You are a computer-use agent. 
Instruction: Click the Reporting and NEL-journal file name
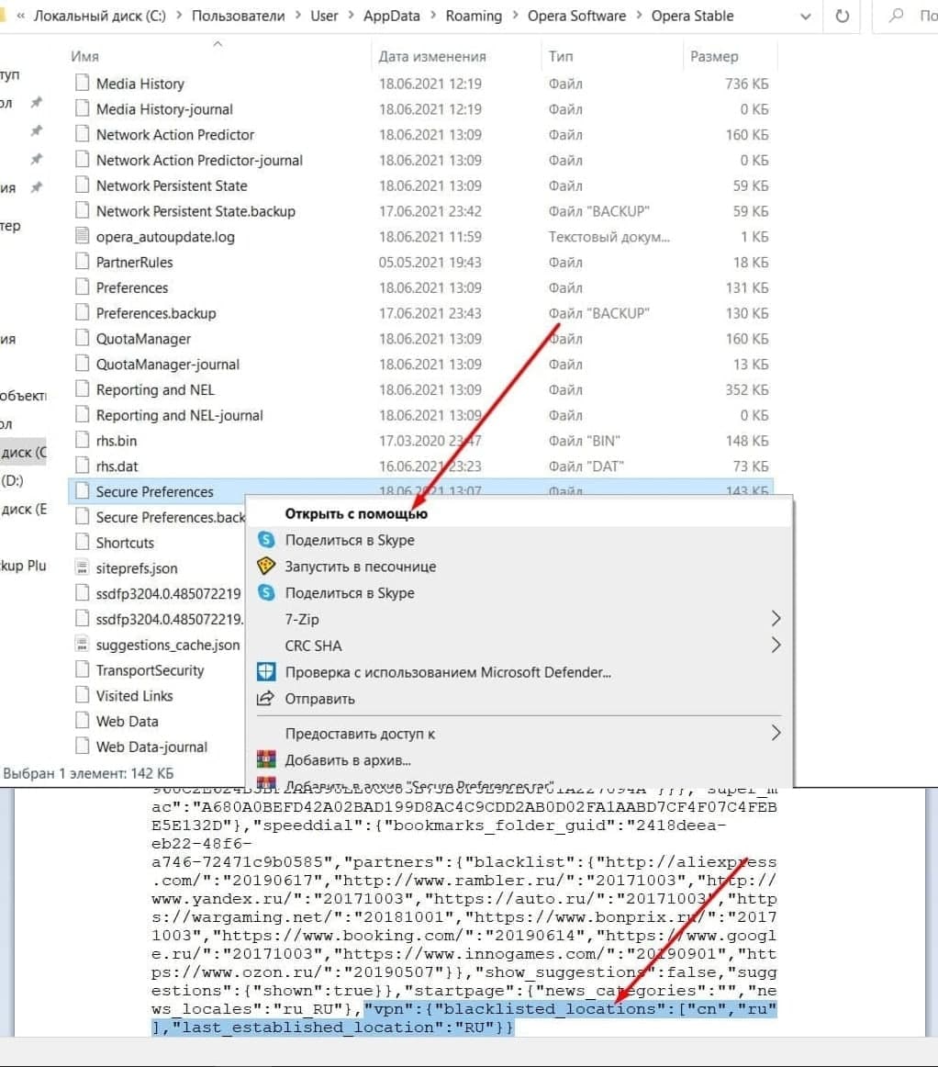click(x=180, y=415)
